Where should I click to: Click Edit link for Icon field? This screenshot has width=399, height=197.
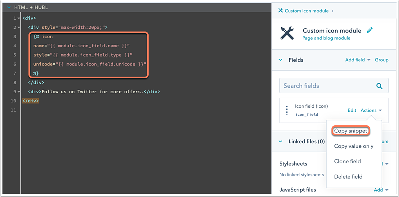pos(352,110)
